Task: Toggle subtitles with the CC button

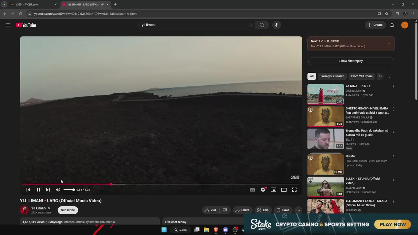Action: click(x=252, y=190)
